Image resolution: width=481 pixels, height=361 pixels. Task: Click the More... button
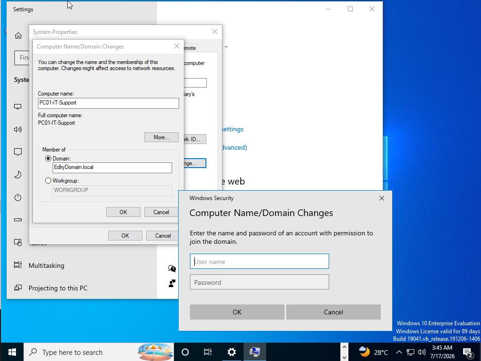(x=161, y=137)
